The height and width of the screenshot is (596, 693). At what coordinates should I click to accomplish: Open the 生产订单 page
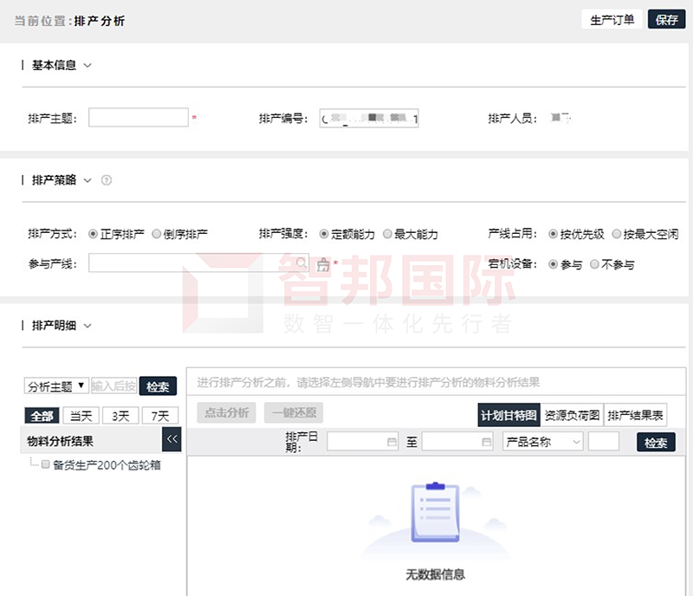612,18
